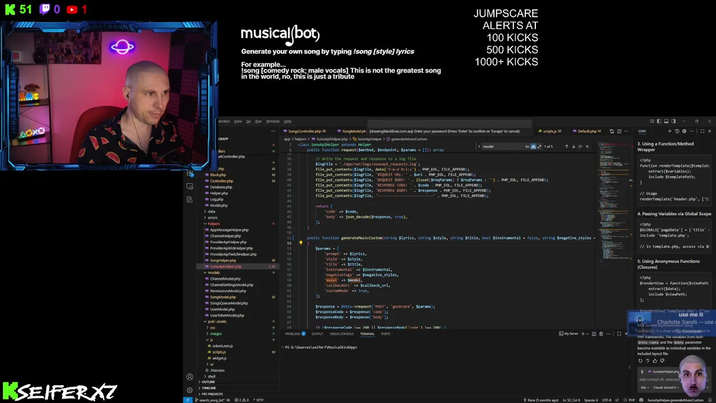Open chat settings gear
716x403 pixels.
(684, 131)
